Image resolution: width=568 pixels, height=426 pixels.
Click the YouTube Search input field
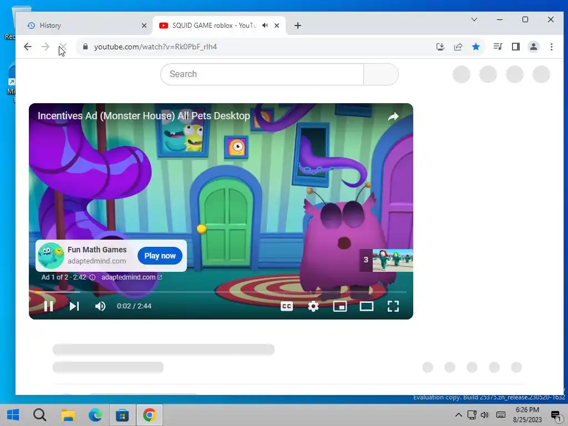coord(262,74)
